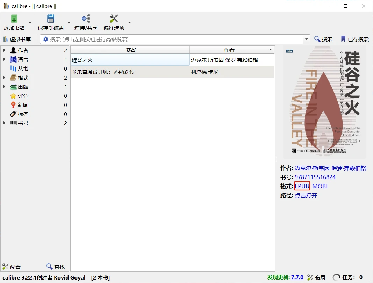Viewport: 373px width, 283px height.
Task: Open ISBN link 9787115516824
Action: pyautogui.click(x=315, y=177)
